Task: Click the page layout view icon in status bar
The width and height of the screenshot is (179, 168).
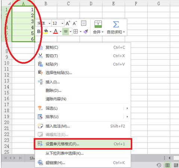Action: (176, 165)
